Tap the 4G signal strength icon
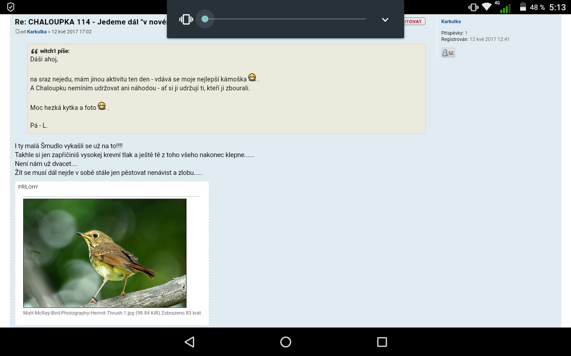The width and height of the screenshot is (571, 356). point(504,8)
